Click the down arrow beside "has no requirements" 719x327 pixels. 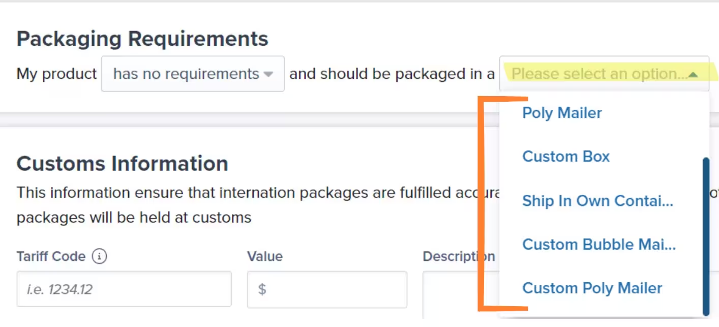[268, 74]
